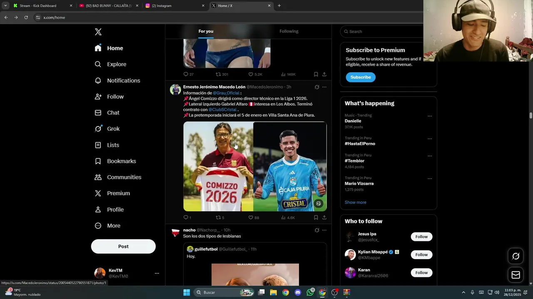The image size is (533, 299).
Task: Open the Cristal player photo
Action: [x=290, y=167]
